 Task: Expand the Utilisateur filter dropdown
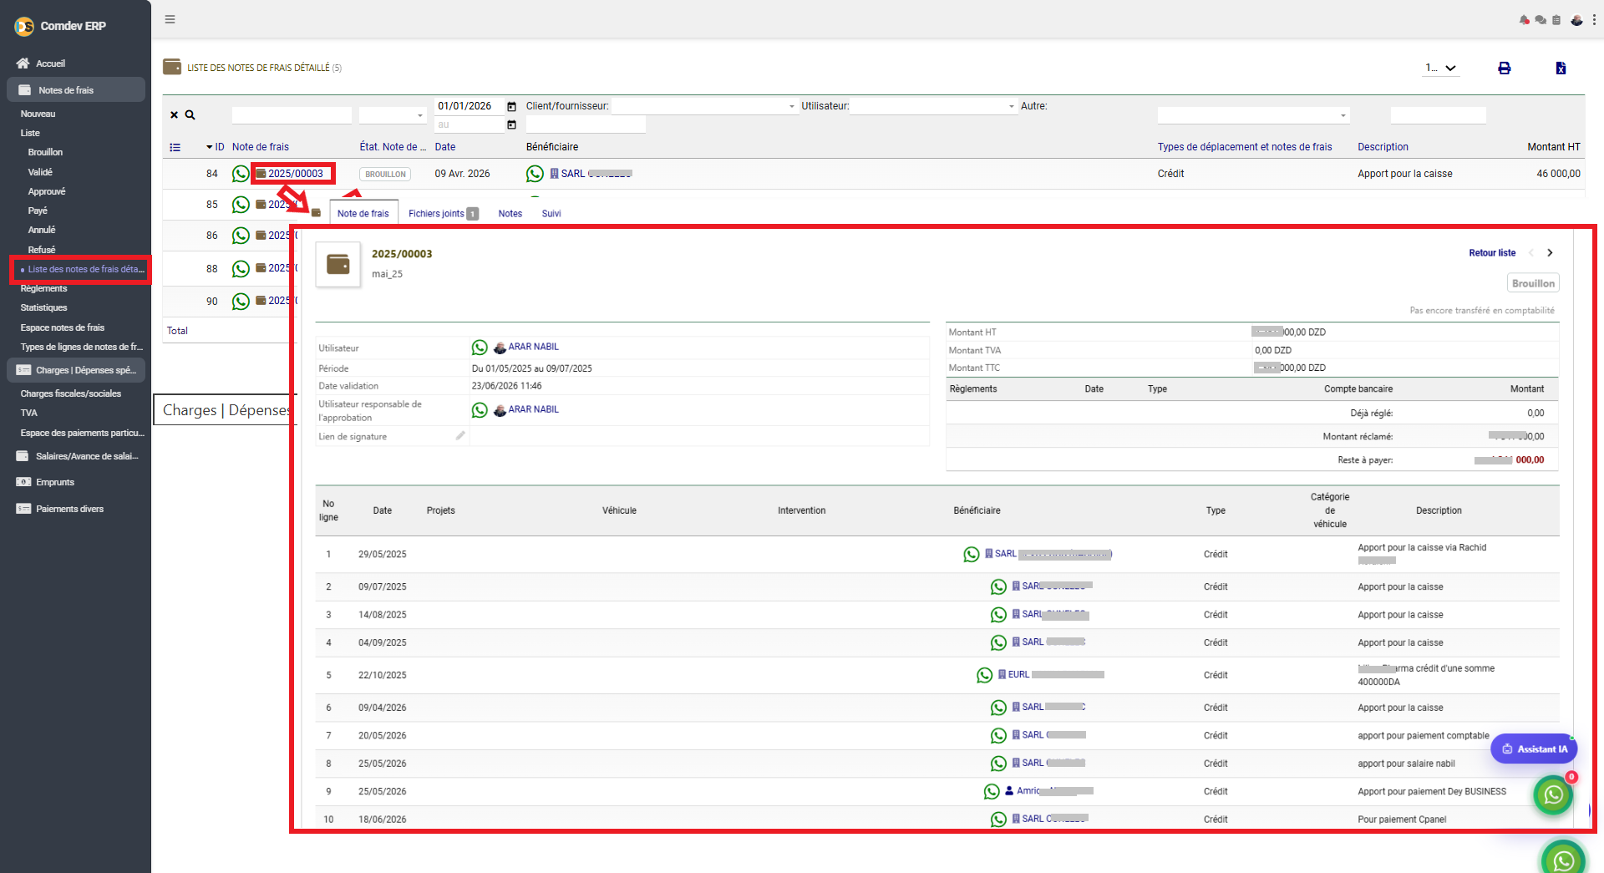coord(934,106)
